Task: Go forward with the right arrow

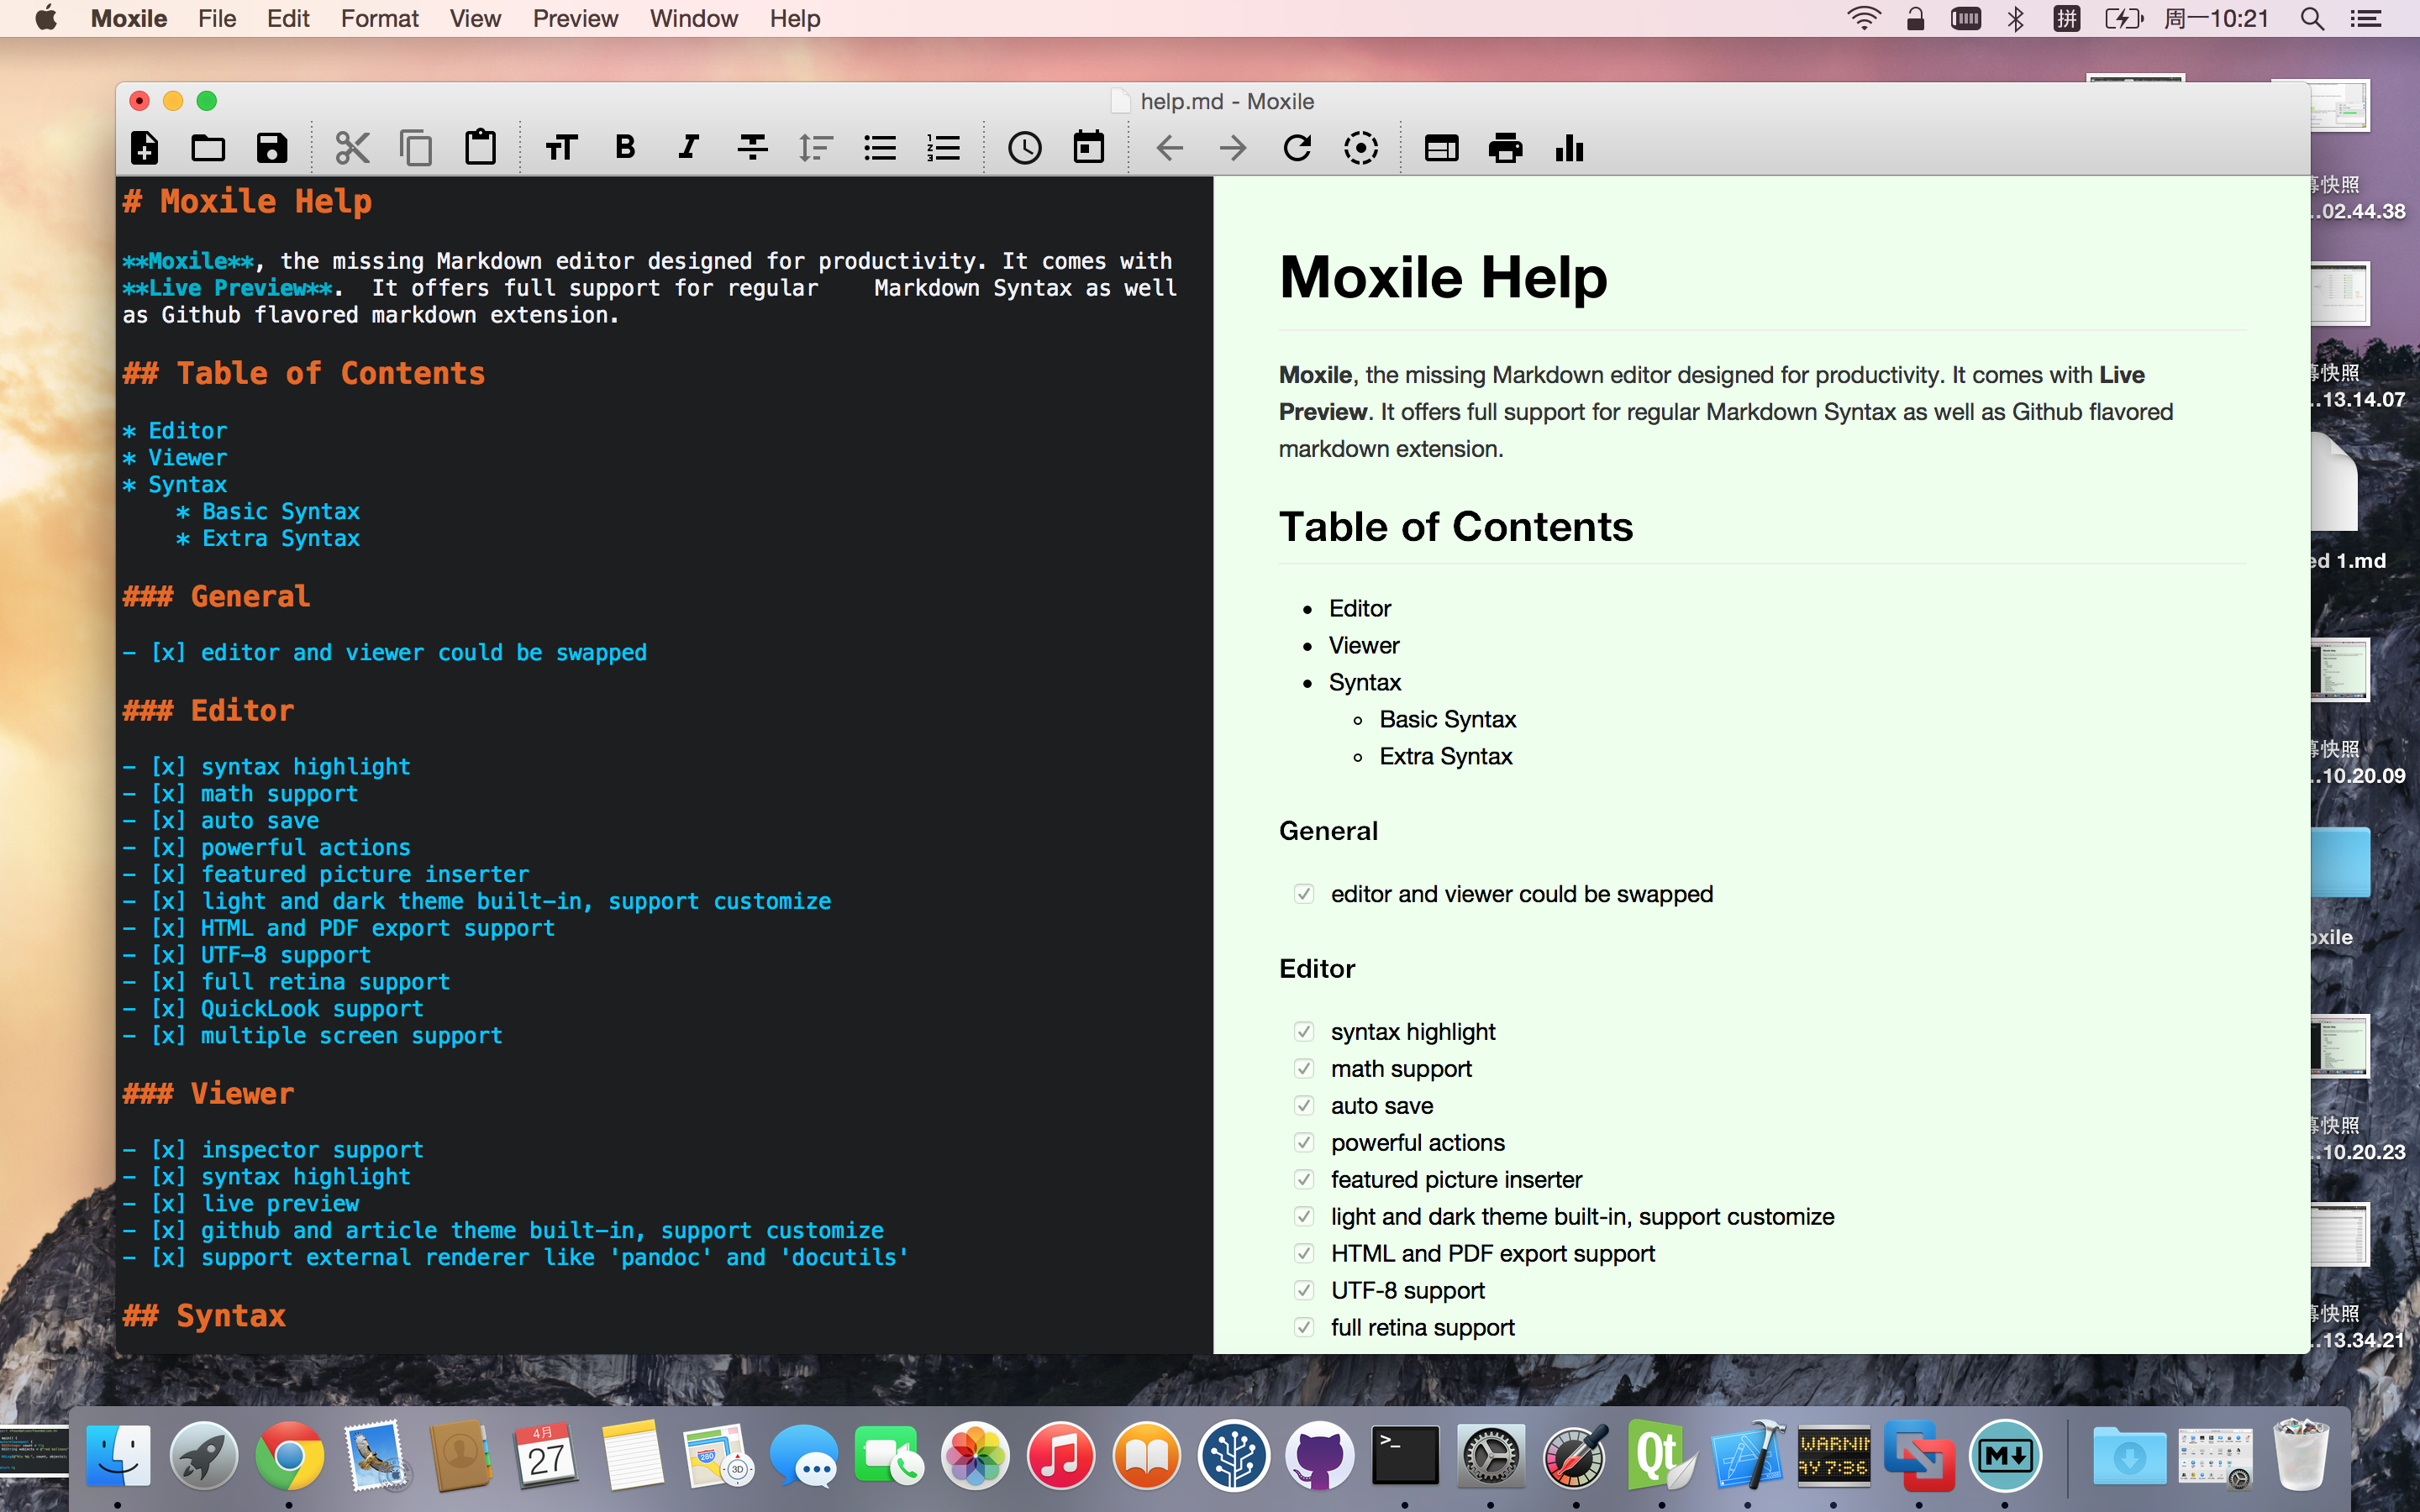Action: pos(1233,148)
